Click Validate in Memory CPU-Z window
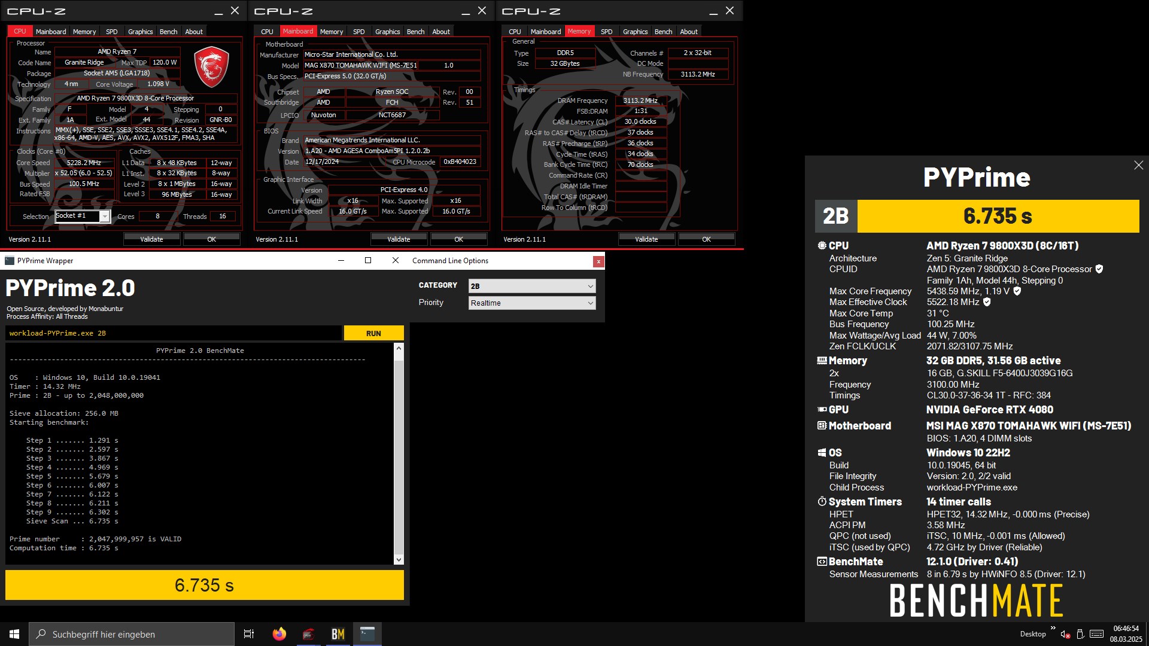The height and width of the screenshot is (646, 1149). pos(646,239)
